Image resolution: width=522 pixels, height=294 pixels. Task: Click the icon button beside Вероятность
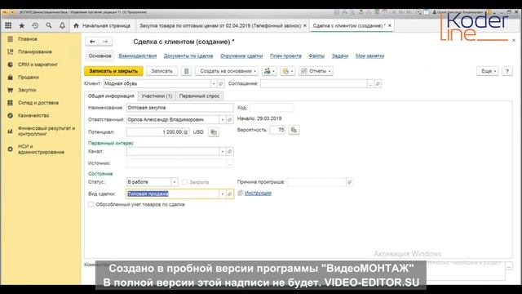(x=294, y=130)
